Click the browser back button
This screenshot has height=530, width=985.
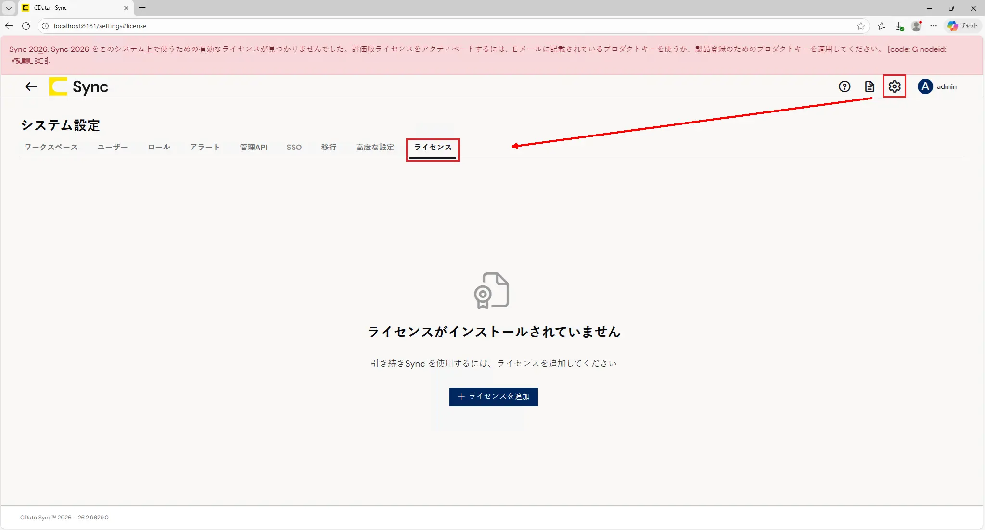[x=9, y=26]
